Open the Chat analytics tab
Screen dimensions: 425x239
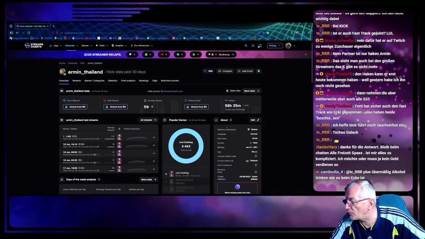click(x=128, y=81)
